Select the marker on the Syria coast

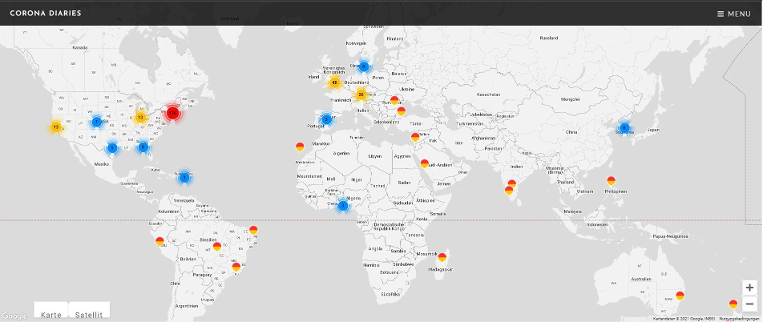coord(415,138)
